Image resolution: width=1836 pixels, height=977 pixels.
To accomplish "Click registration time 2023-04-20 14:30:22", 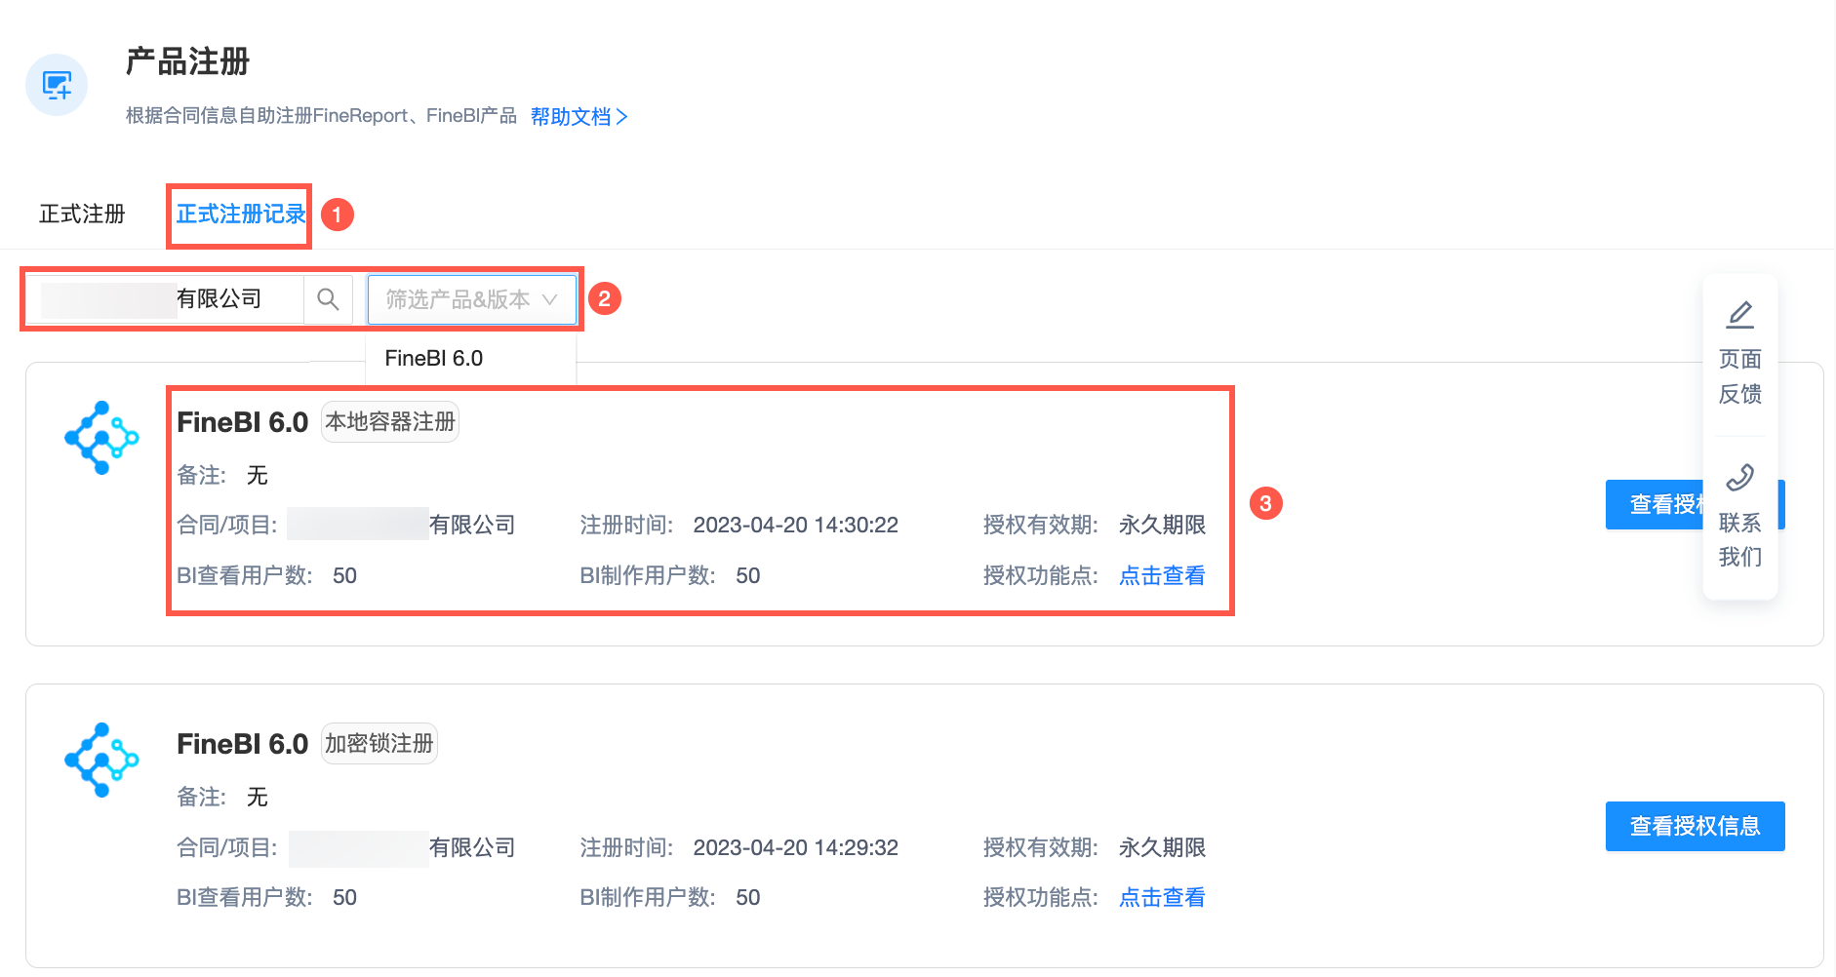I will click(x=796, y=526).
